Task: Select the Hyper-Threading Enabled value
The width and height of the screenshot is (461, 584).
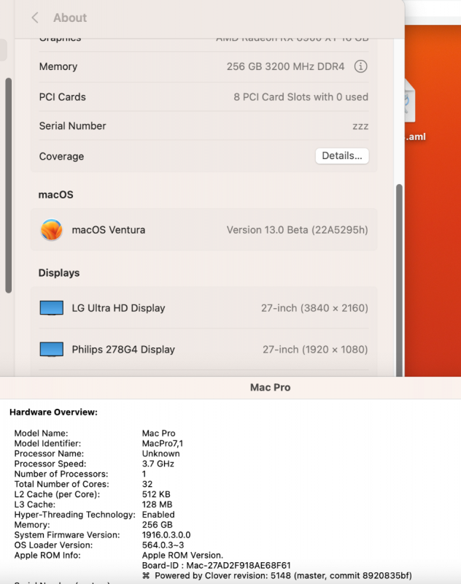Action: [x=158, y=515]
